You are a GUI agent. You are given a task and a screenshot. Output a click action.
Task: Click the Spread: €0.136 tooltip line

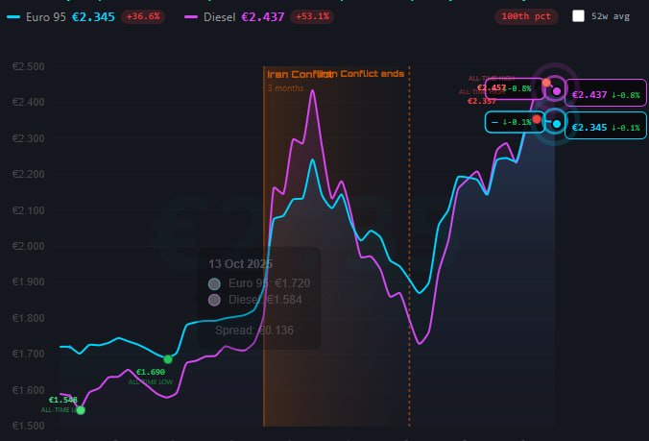(x=254, y=330)
